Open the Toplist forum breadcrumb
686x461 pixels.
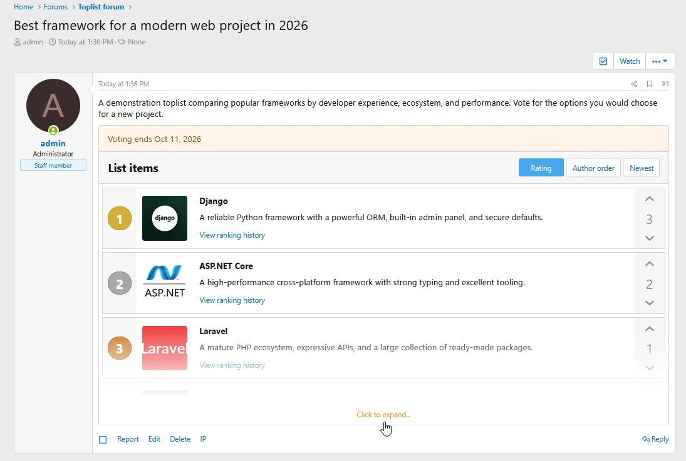pyautogui.click(x=101, y=7)
